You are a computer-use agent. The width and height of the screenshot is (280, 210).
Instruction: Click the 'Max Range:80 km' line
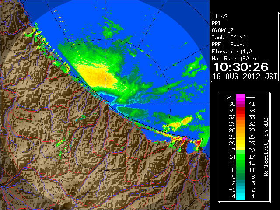click(x=234, y=59)
